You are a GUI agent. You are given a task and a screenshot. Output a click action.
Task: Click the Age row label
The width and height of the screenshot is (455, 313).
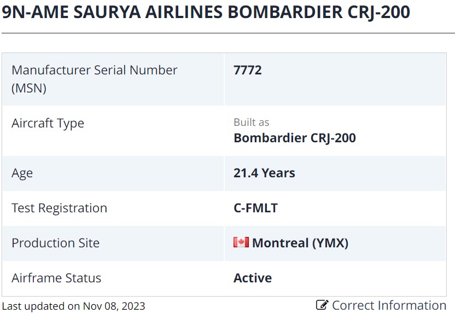(x=22, y=173)
